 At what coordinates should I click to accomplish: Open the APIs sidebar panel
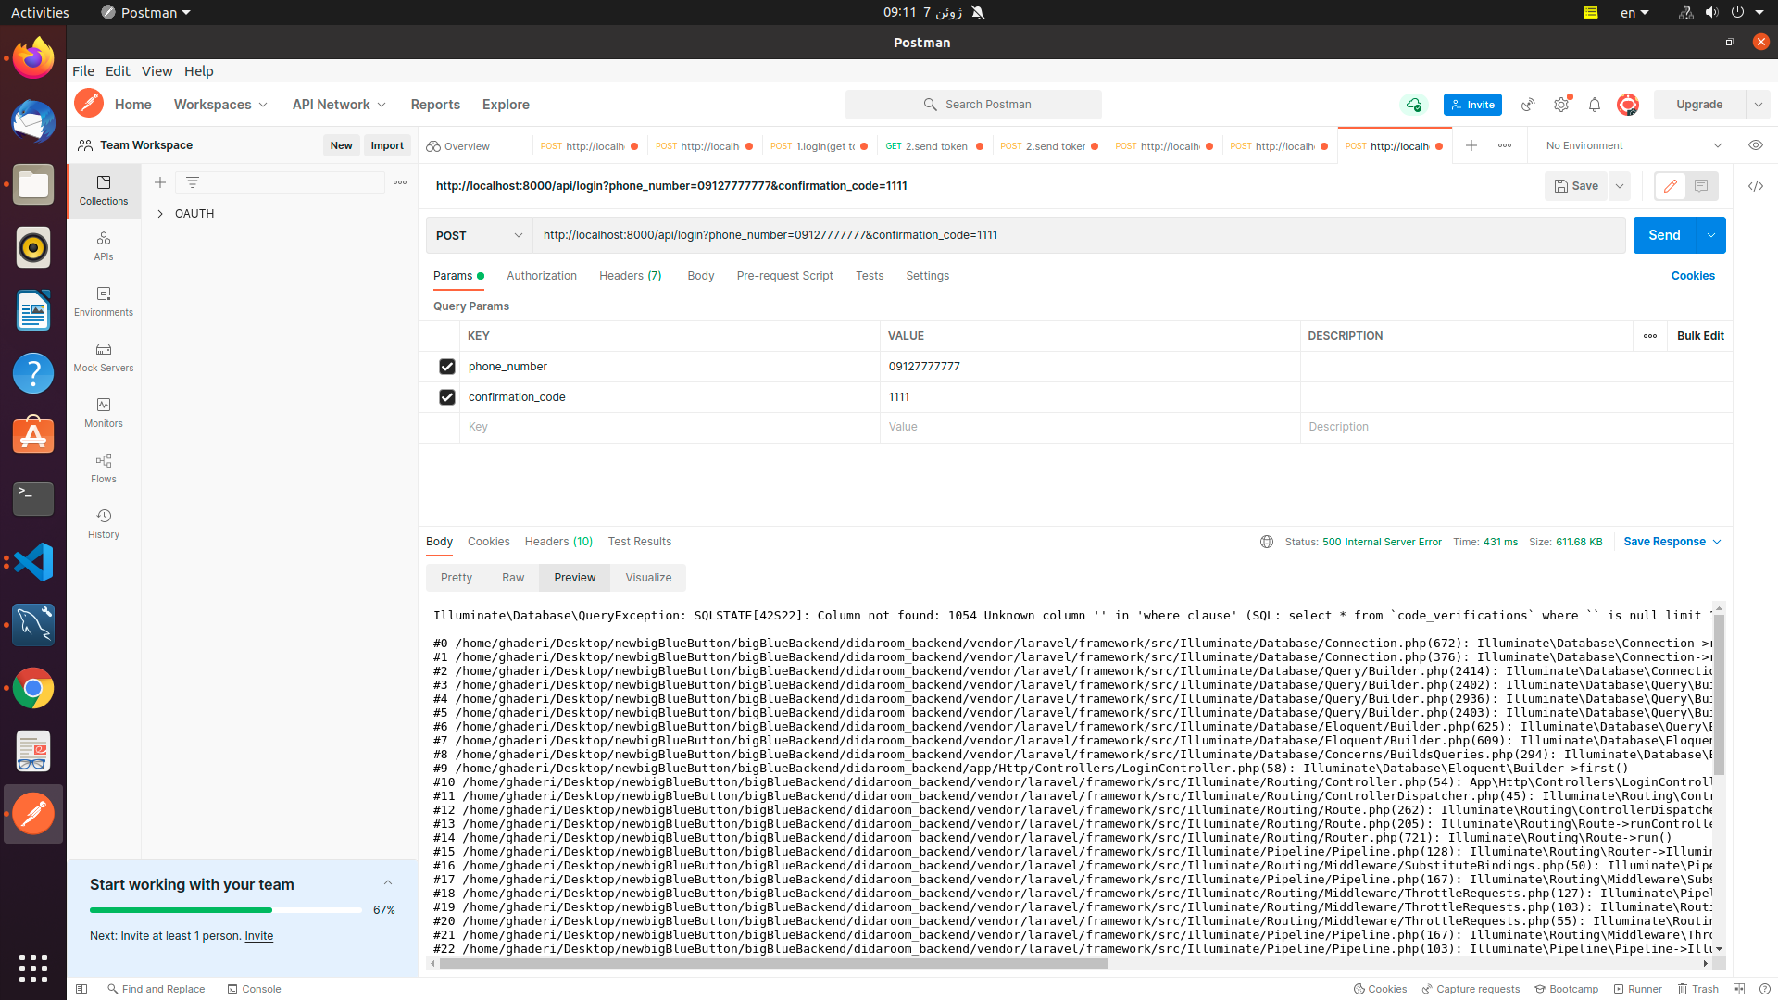[104, 246]
